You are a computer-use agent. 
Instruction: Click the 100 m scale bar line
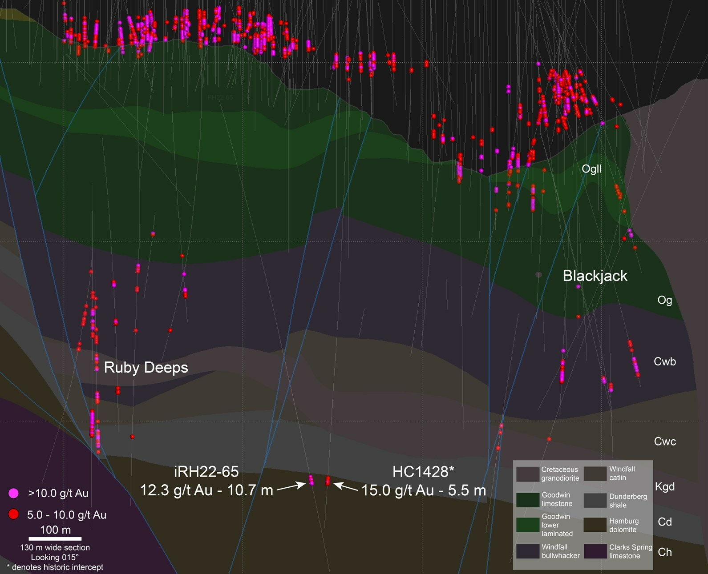(x=55, y=538)
